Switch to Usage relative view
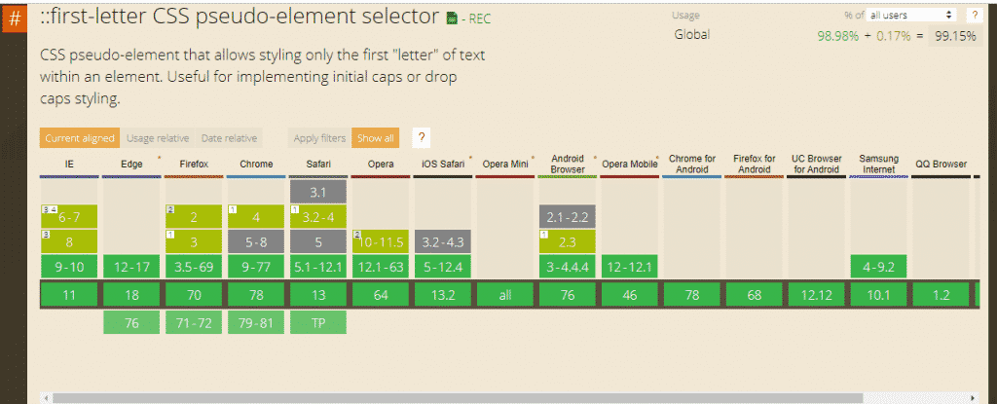 pos(159,138)
